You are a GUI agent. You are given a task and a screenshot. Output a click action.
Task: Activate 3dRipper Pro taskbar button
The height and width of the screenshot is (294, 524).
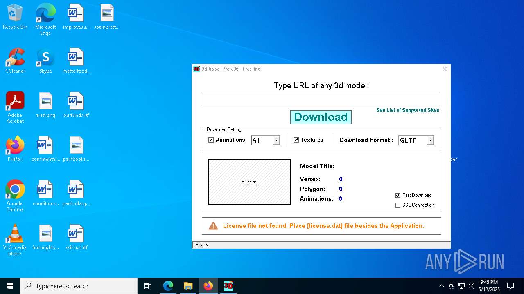228,286
